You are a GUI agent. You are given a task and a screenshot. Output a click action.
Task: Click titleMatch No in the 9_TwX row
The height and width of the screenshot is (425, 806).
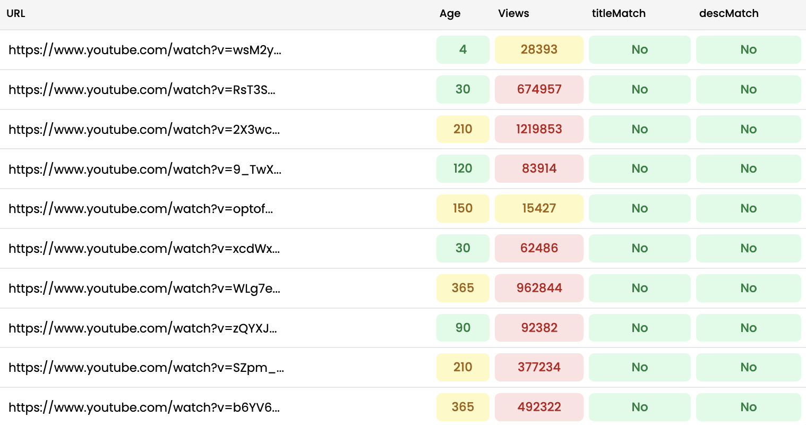point(640,169)
